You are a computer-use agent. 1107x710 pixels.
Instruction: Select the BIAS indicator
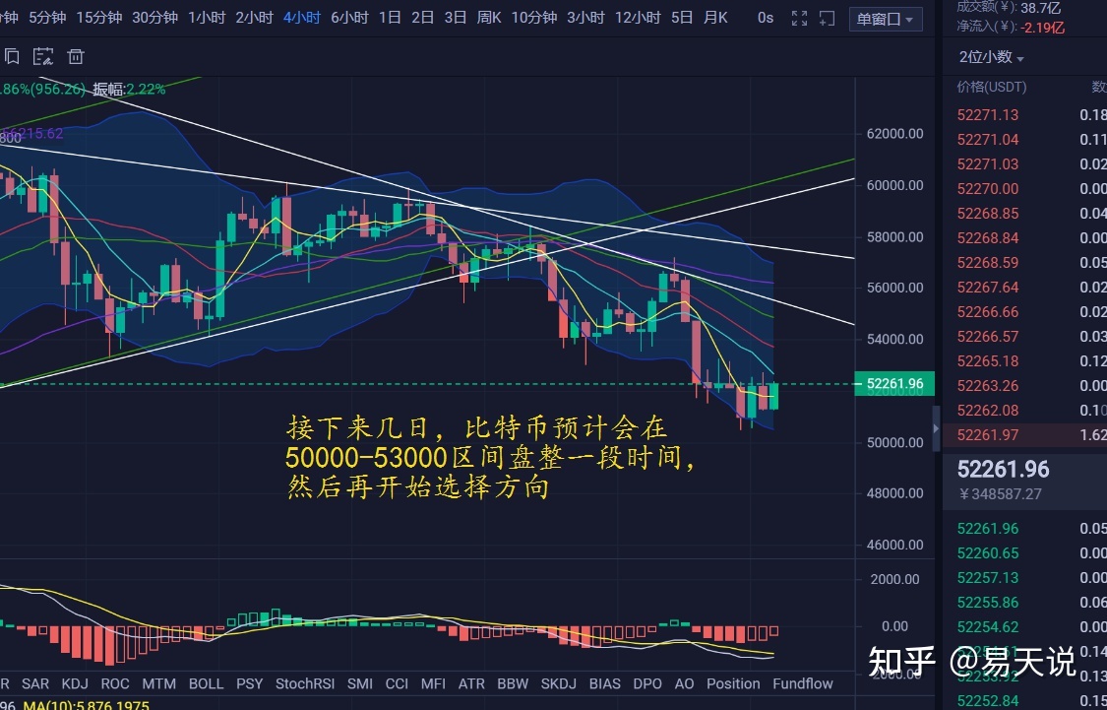(605, 683)
